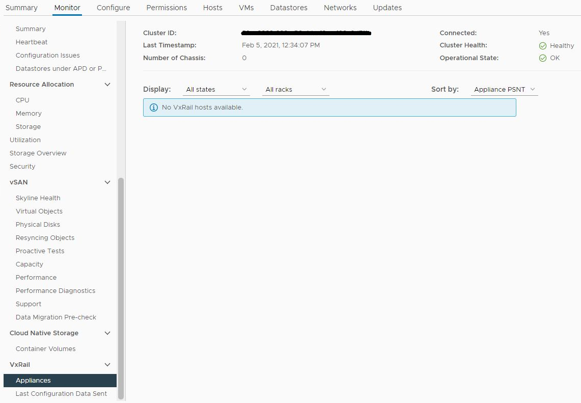Viewport: 581px width, 403px height.
Task: Open the Updates tab
Action: (x=387, y=8)
